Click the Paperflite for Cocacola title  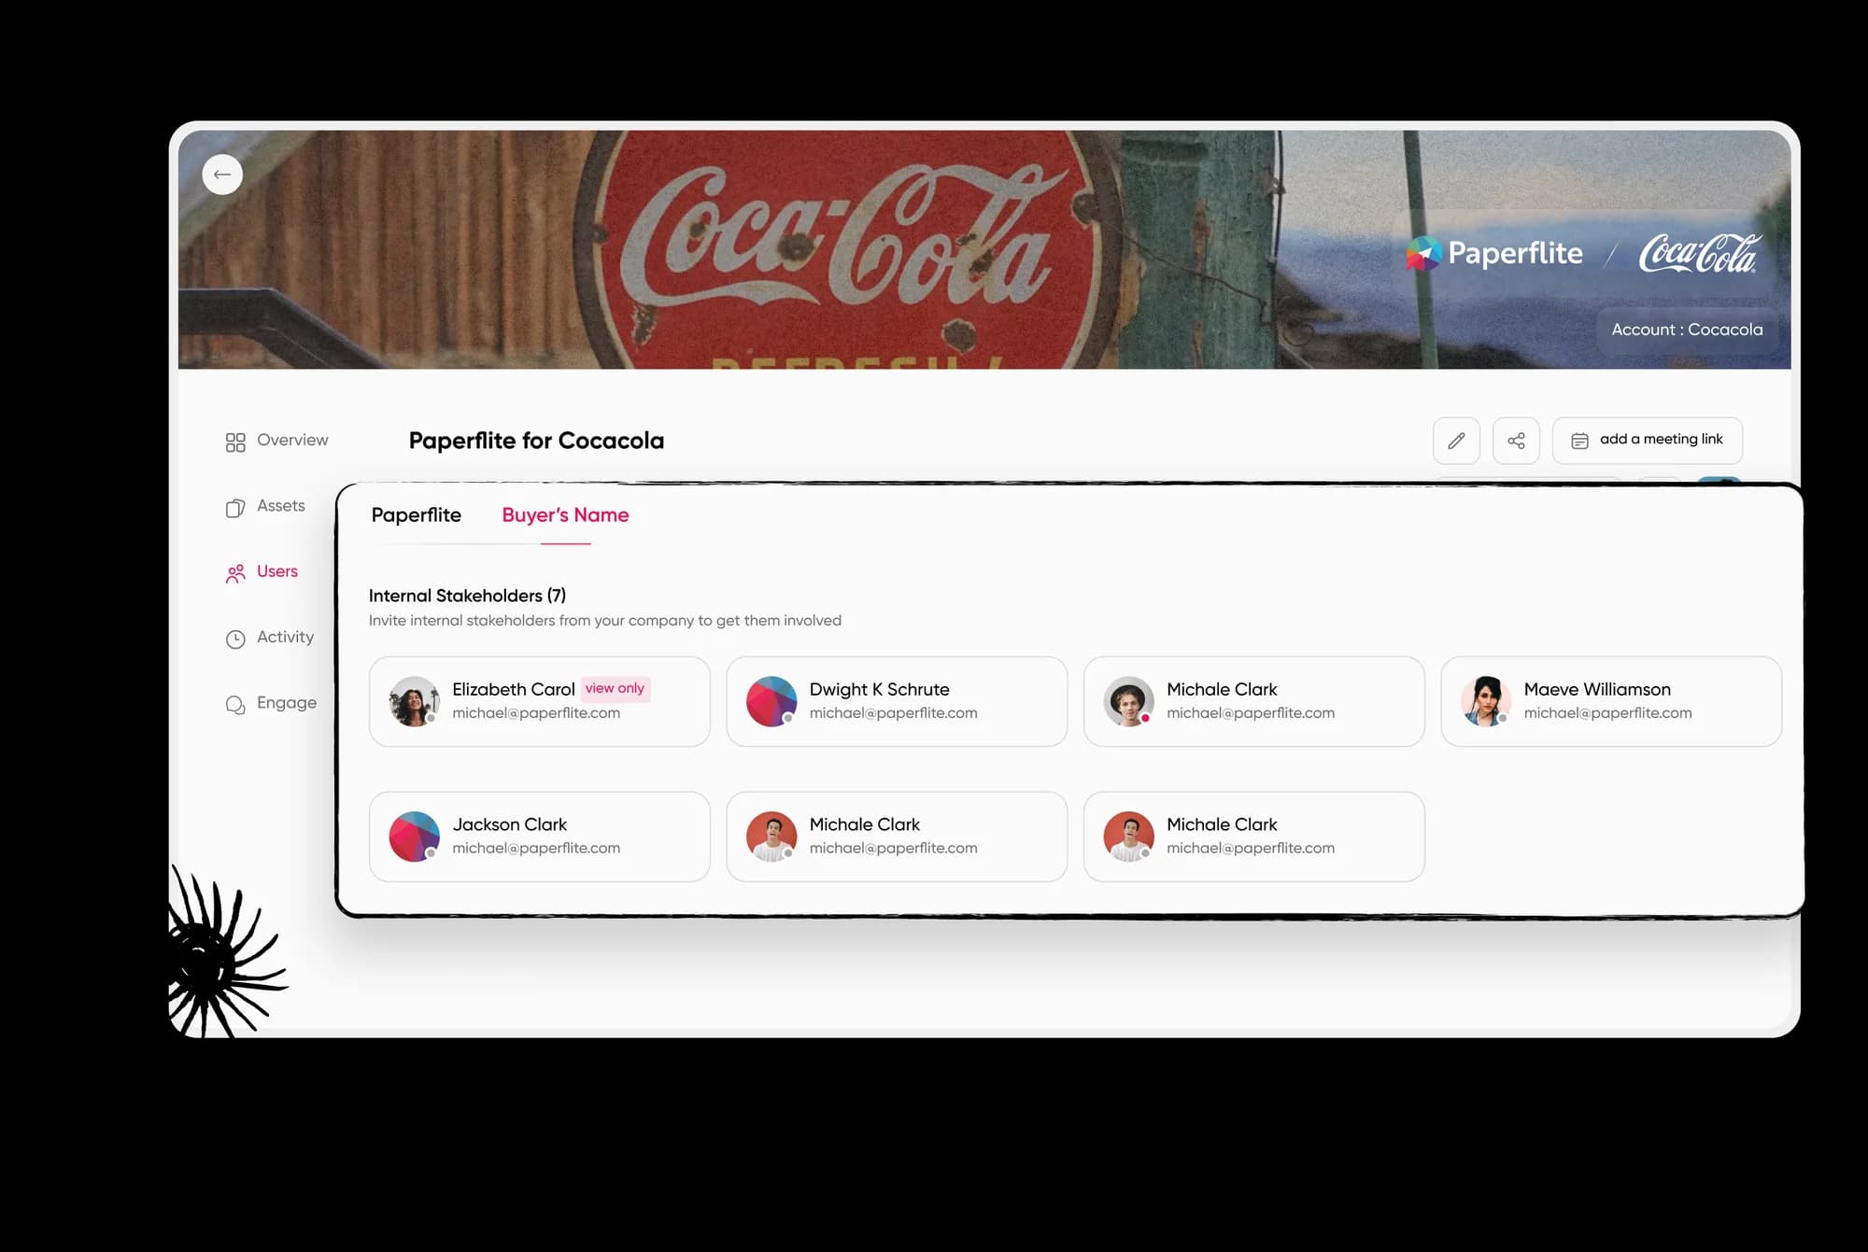(x=536, y=441)
